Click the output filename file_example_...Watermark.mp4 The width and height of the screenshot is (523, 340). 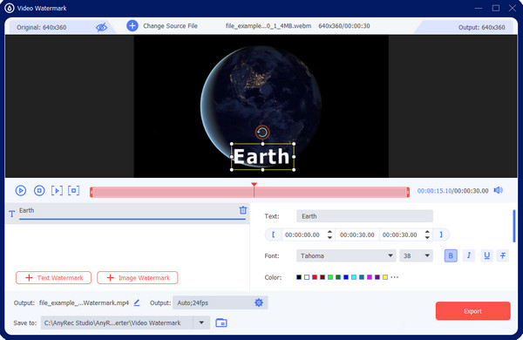coord(84,303)
